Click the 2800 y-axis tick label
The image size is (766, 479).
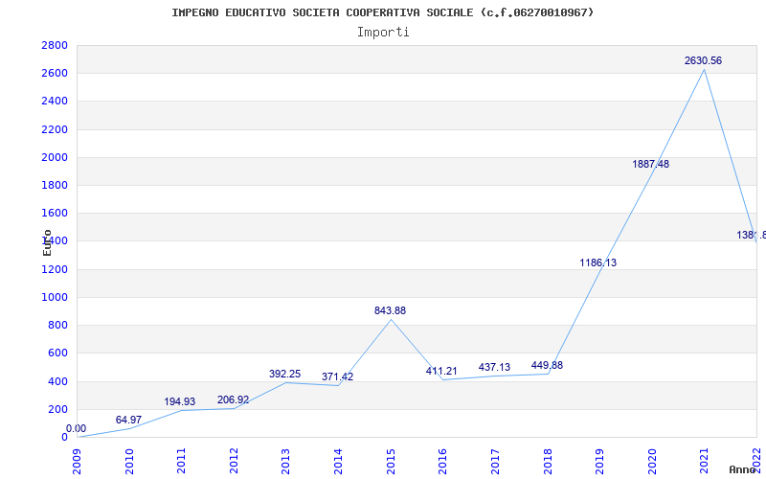[x=55, y=46]
